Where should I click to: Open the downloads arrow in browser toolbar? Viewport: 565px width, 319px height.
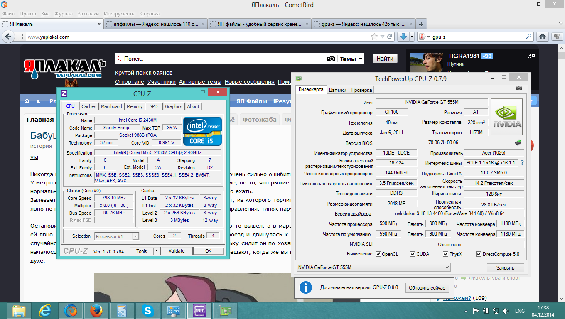pos(403,37)
